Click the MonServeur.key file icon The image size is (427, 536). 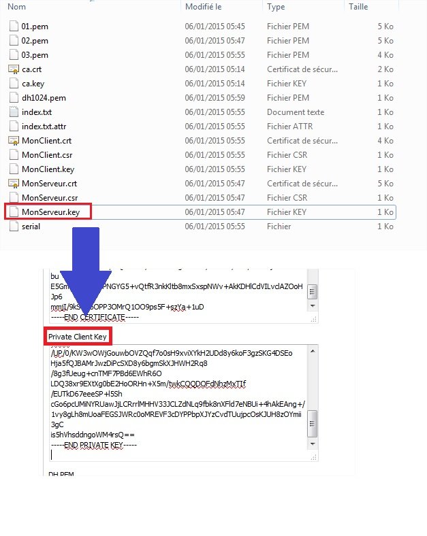pyautogui.click(x=14, y=212)
